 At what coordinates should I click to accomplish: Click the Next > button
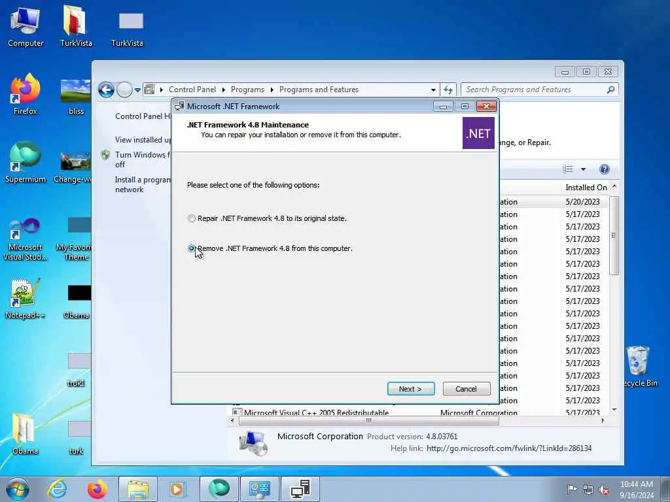411,389
